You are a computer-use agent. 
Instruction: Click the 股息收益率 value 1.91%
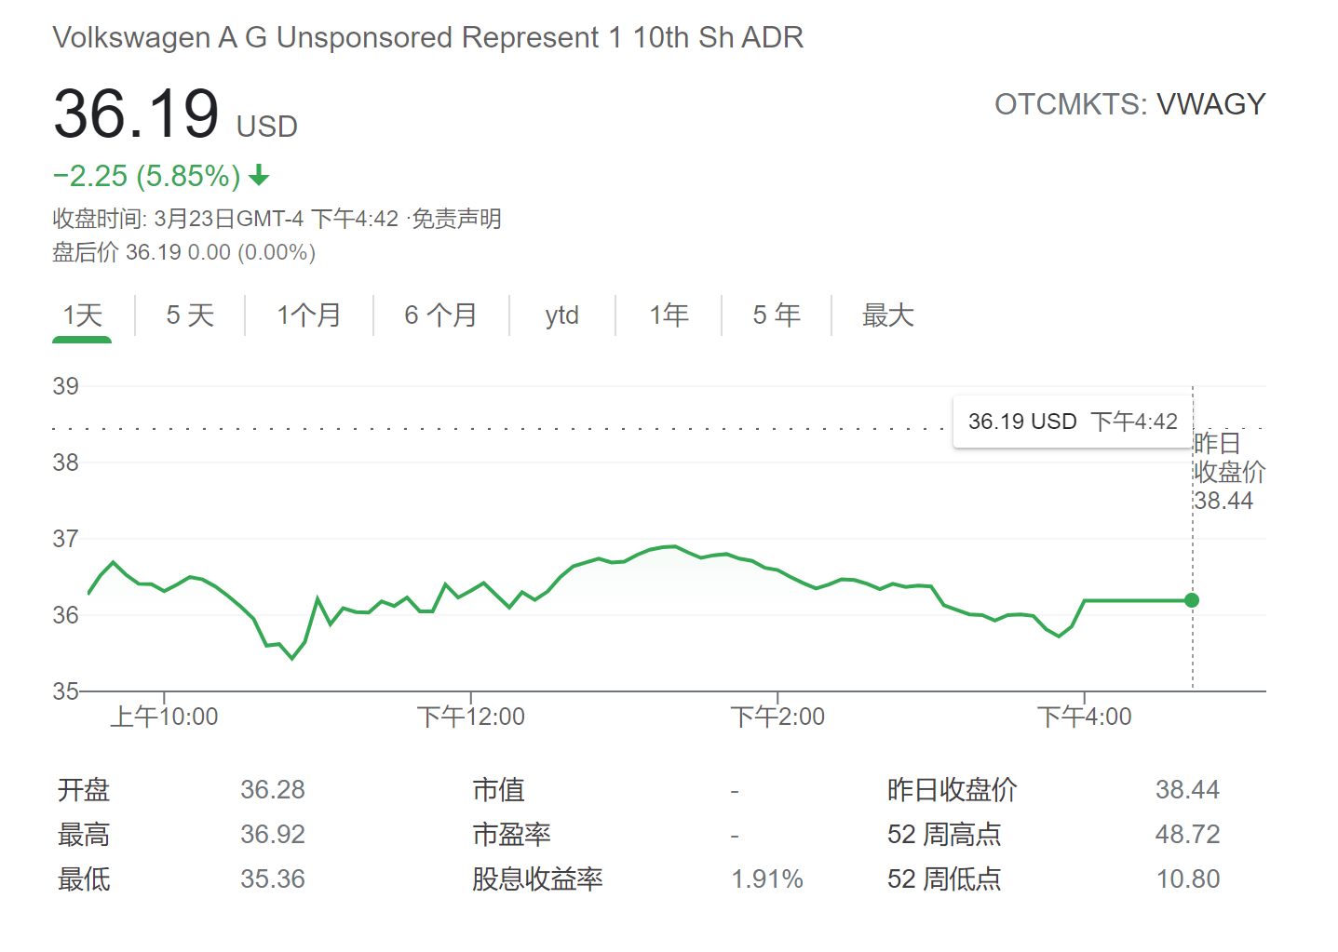[x=766, y=878]
